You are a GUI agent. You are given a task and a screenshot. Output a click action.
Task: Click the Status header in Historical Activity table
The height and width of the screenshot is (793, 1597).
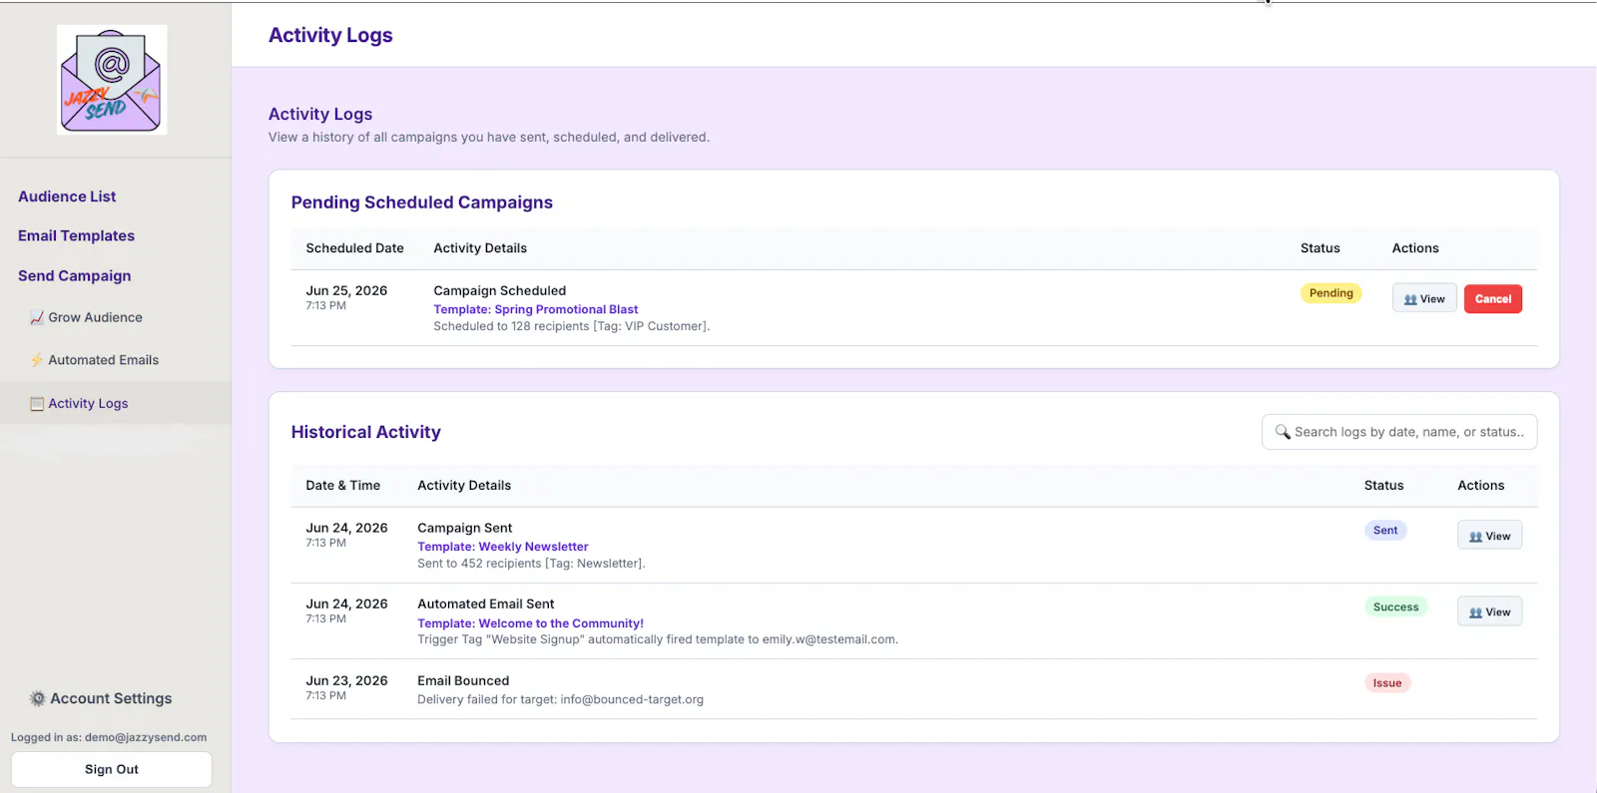(1383, 486)
